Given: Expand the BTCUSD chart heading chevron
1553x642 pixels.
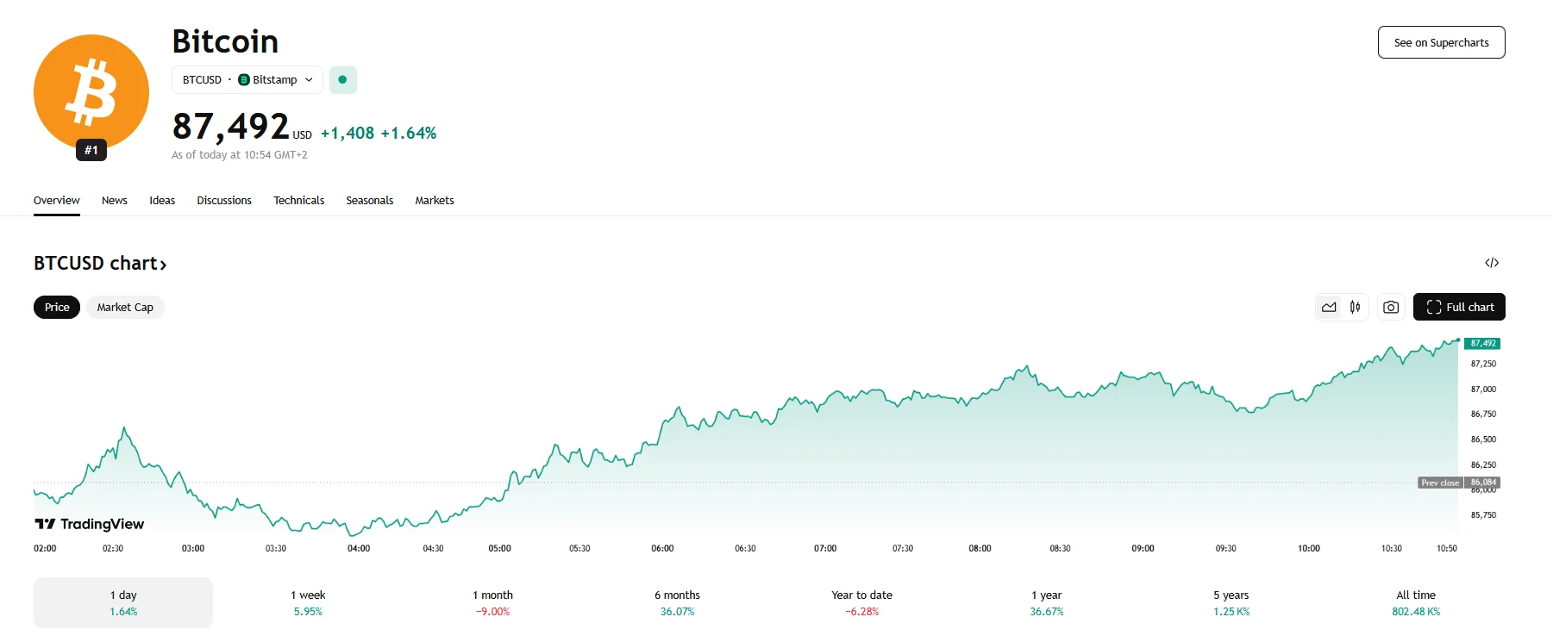Looking at the screenshot, I should pyautogui.click(x=163, y=265).
